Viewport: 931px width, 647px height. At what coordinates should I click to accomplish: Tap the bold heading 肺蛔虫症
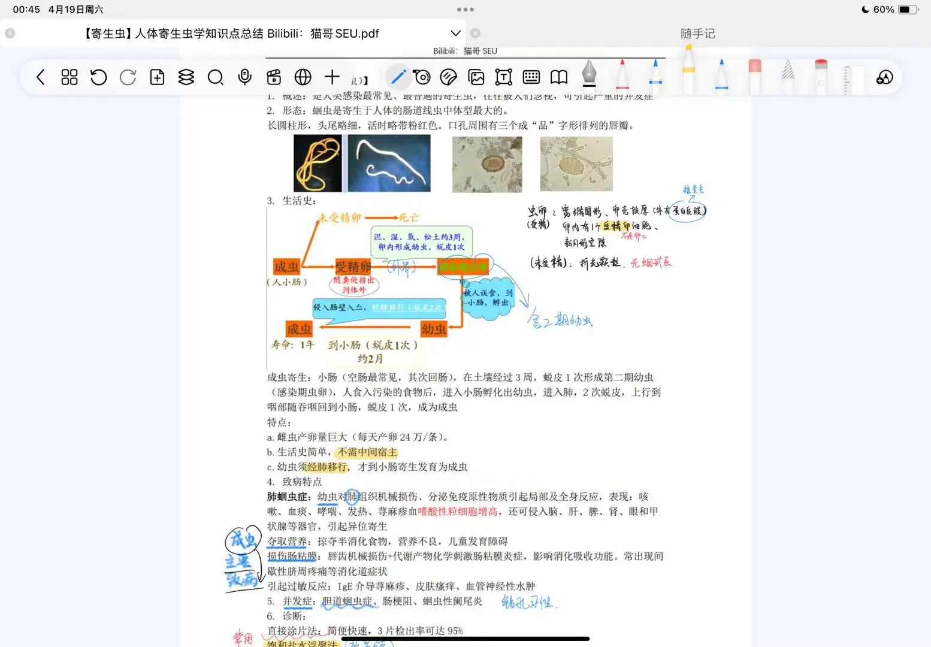tap(287, 497)
